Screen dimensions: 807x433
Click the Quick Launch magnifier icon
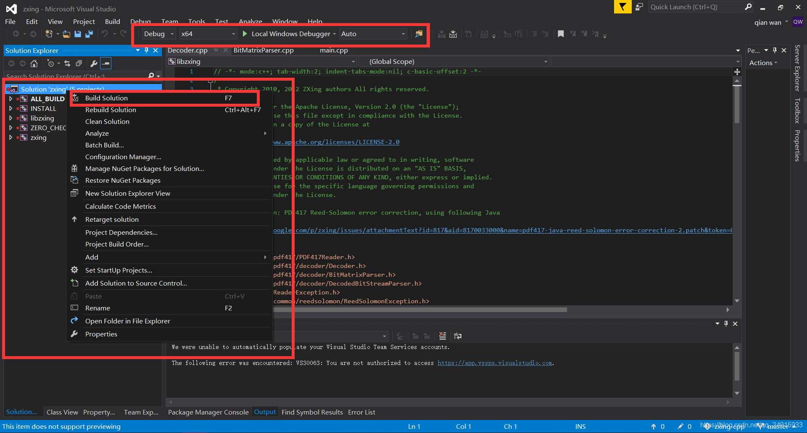pyautogui.click(x=748, y=7)
